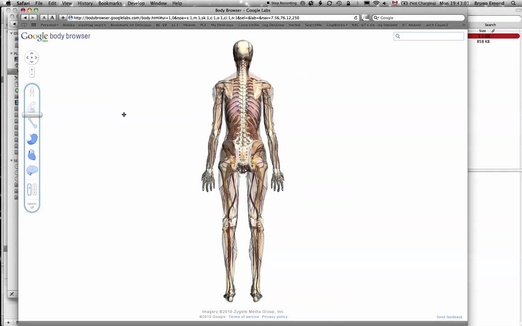Open the Safari menu

23,3
